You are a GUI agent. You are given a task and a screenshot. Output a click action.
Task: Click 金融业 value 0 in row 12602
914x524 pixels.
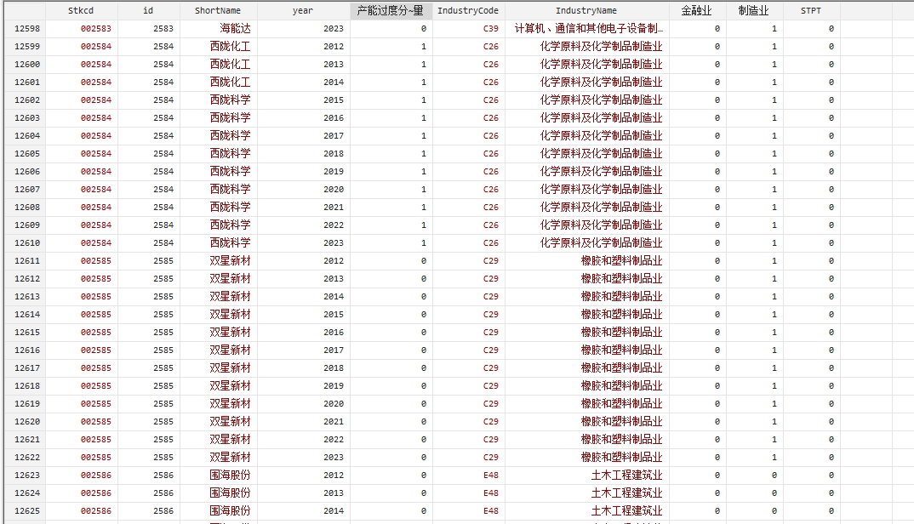(x=717, y=100)
